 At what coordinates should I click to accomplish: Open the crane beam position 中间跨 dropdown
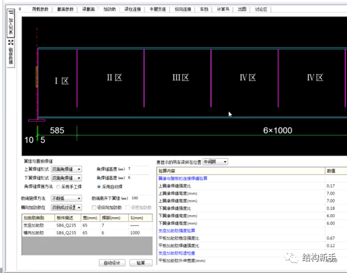coord(215,162)
